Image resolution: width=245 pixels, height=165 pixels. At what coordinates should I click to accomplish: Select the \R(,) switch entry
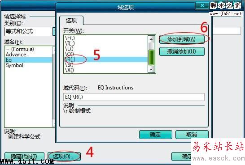pos(105,59)
